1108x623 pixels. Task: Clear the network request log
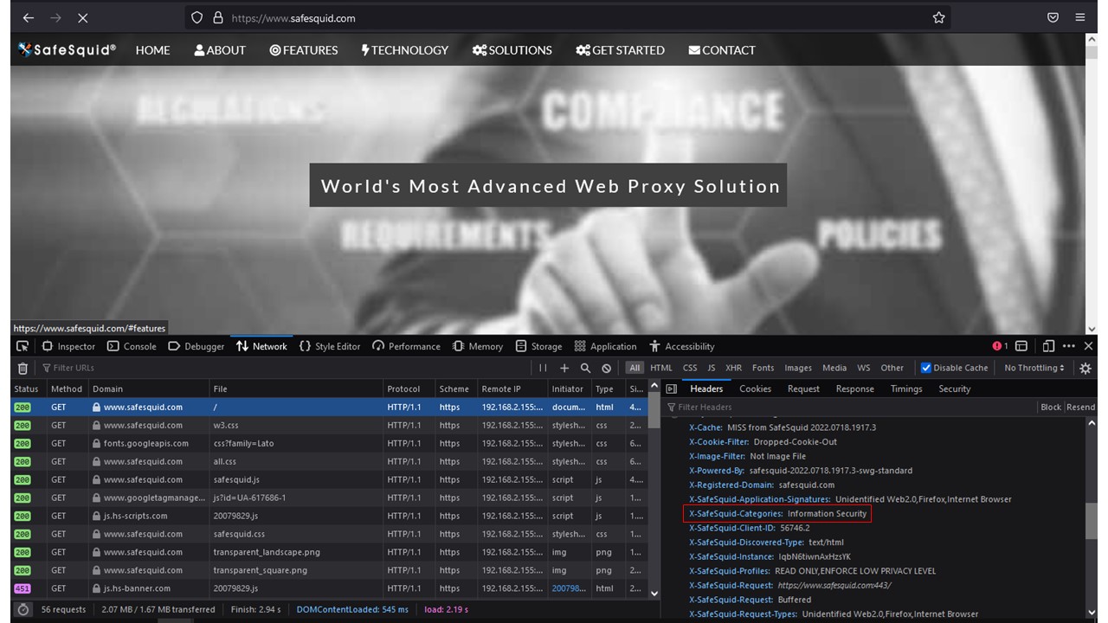pyautogui.click(x=23, y=368)
